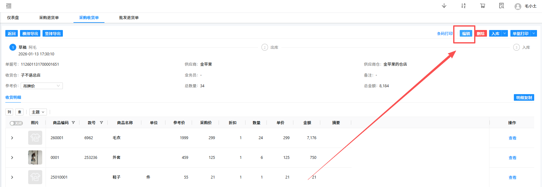Image resolution: width=542 pixels, height=187 pixels.
Task: Click the red 删除 button
Action: [x=481, y=33]
